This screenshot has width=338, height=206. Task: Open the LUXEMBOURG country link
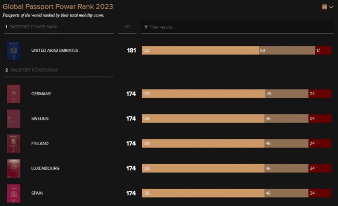[45, 168]
